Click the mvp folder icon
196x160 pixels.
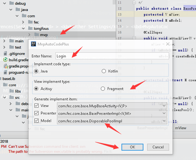point(37,34)
